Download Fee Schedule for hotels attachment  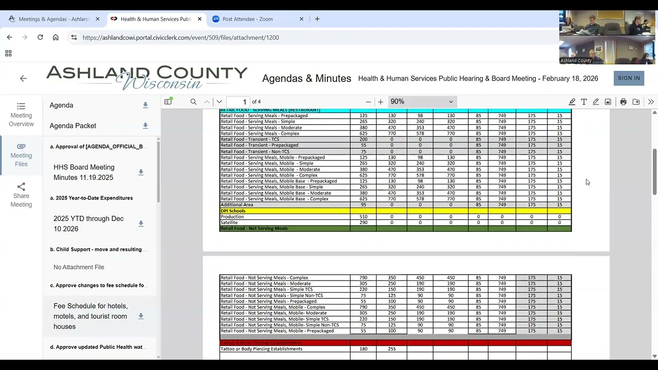[141, 316]
